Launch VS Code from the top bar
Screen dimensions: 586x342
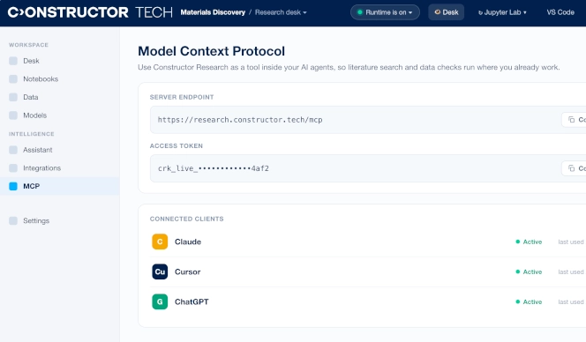pos(560,12)
